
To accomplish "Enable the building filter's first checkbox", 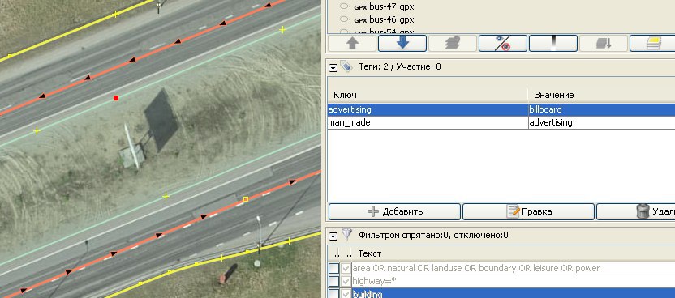I will click(333, 294).
